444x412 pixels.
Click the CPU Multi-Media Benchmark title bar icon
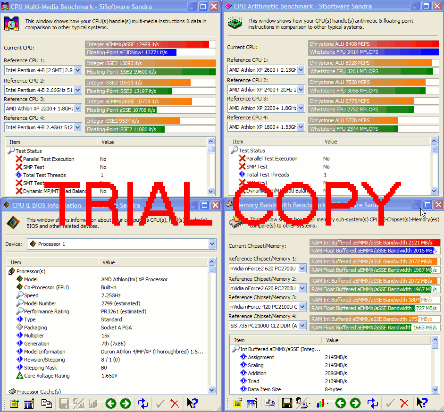click(5, 6)
